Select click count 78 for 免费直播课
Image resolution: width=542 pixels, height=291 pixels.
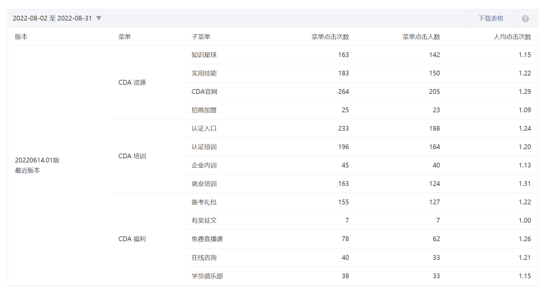(345, 239)
